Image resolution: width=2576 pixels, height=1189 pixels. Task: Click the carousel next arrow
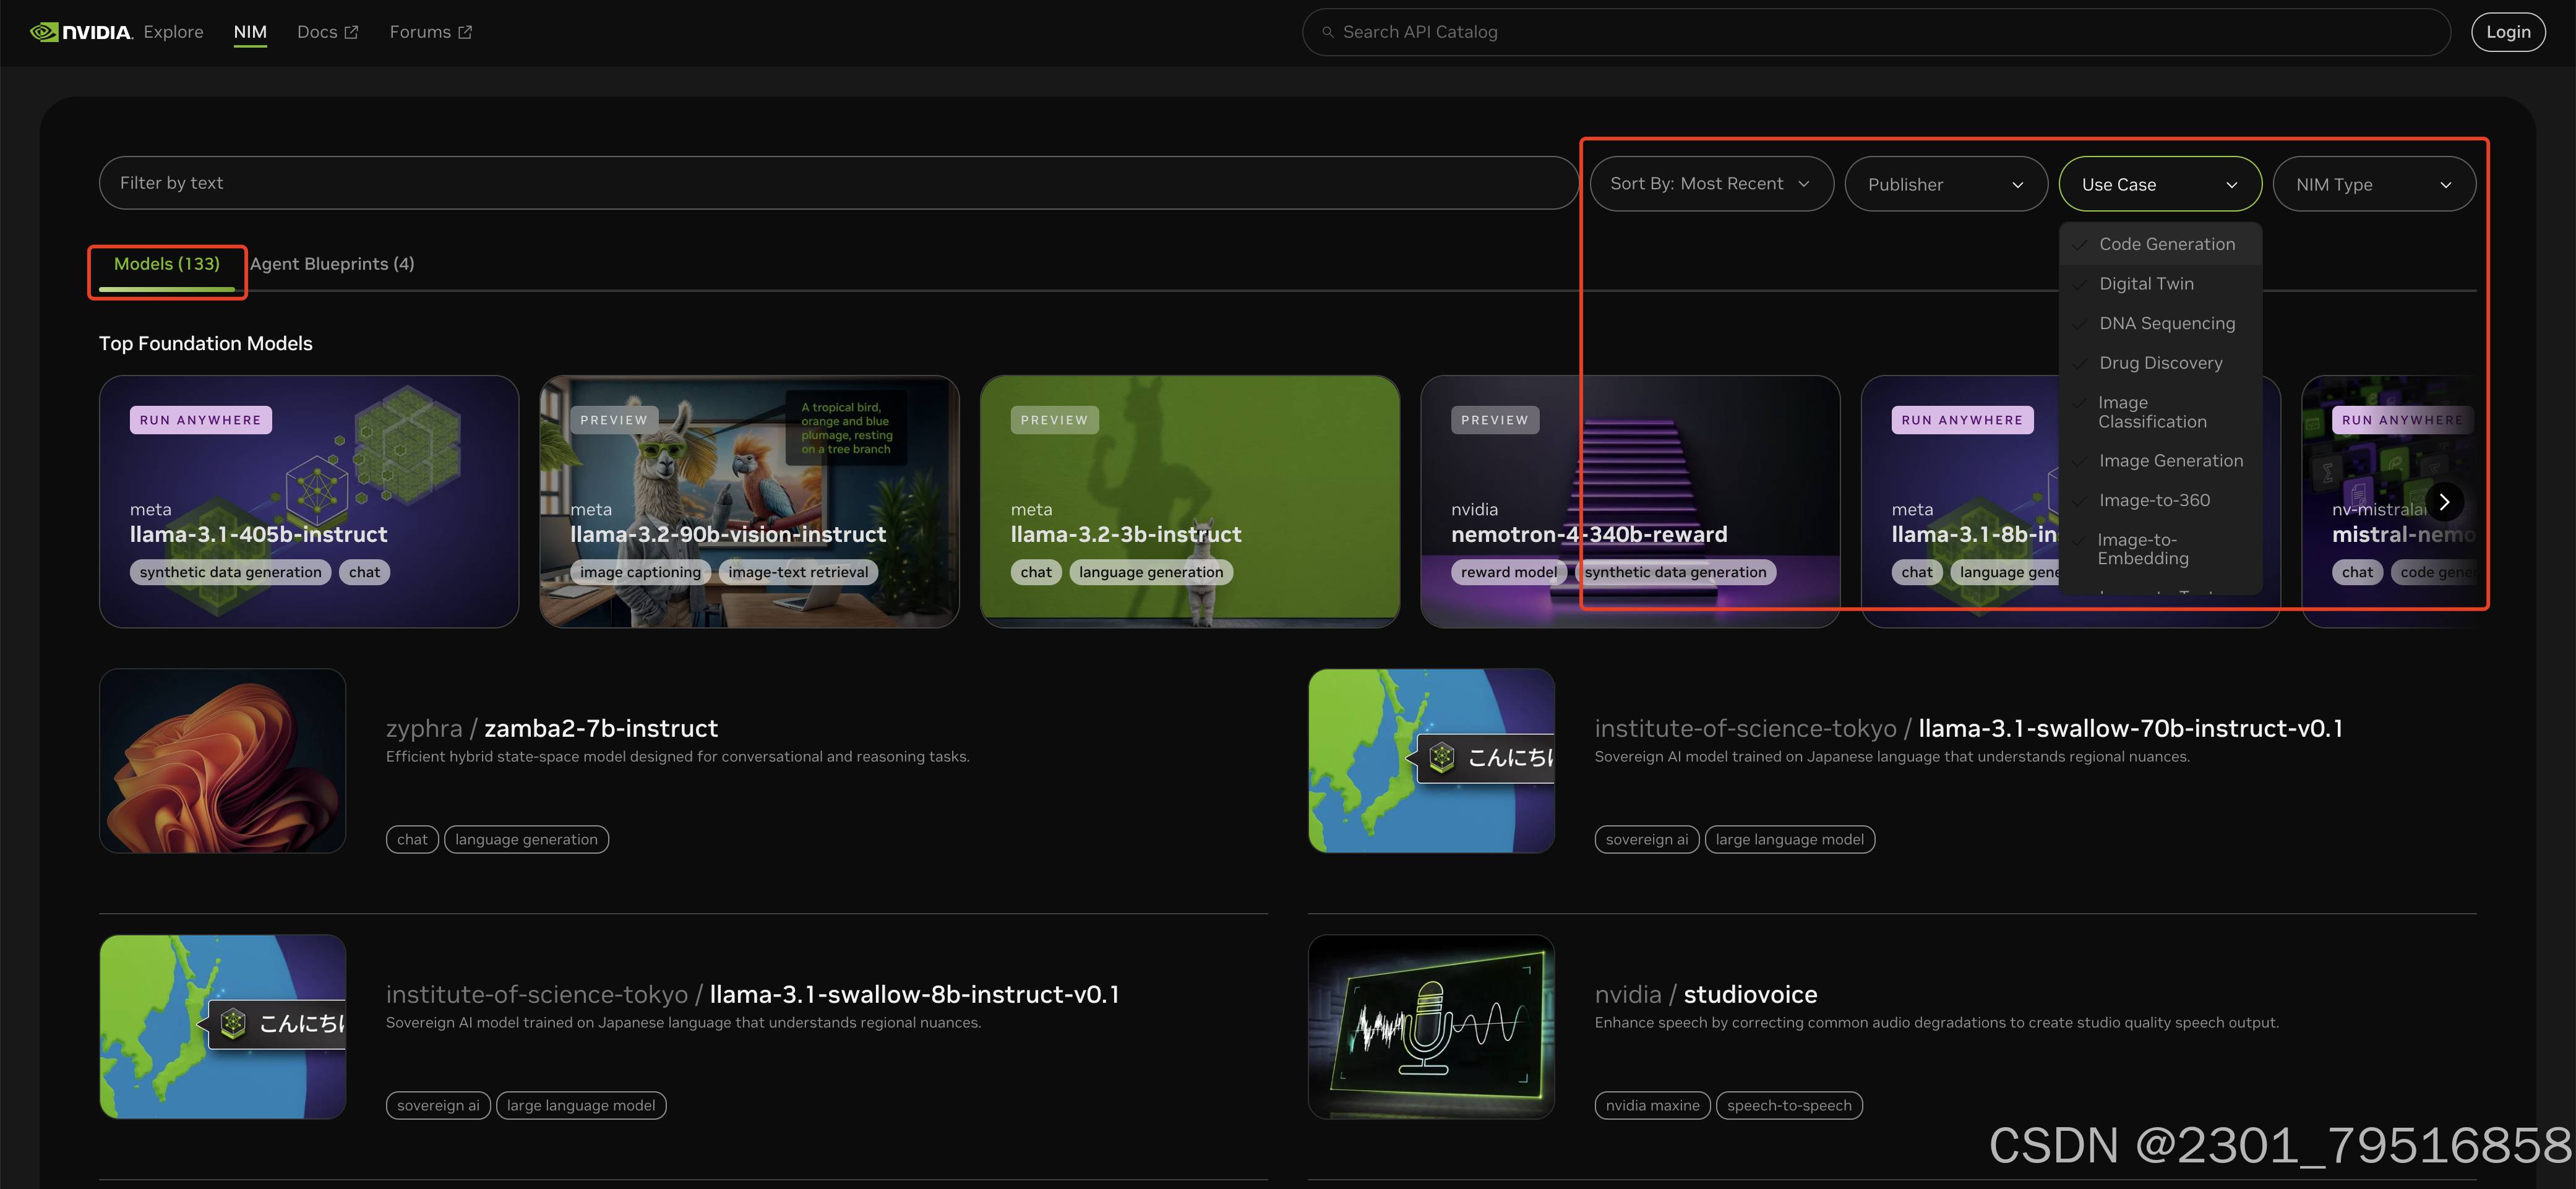pos(2444,502)
